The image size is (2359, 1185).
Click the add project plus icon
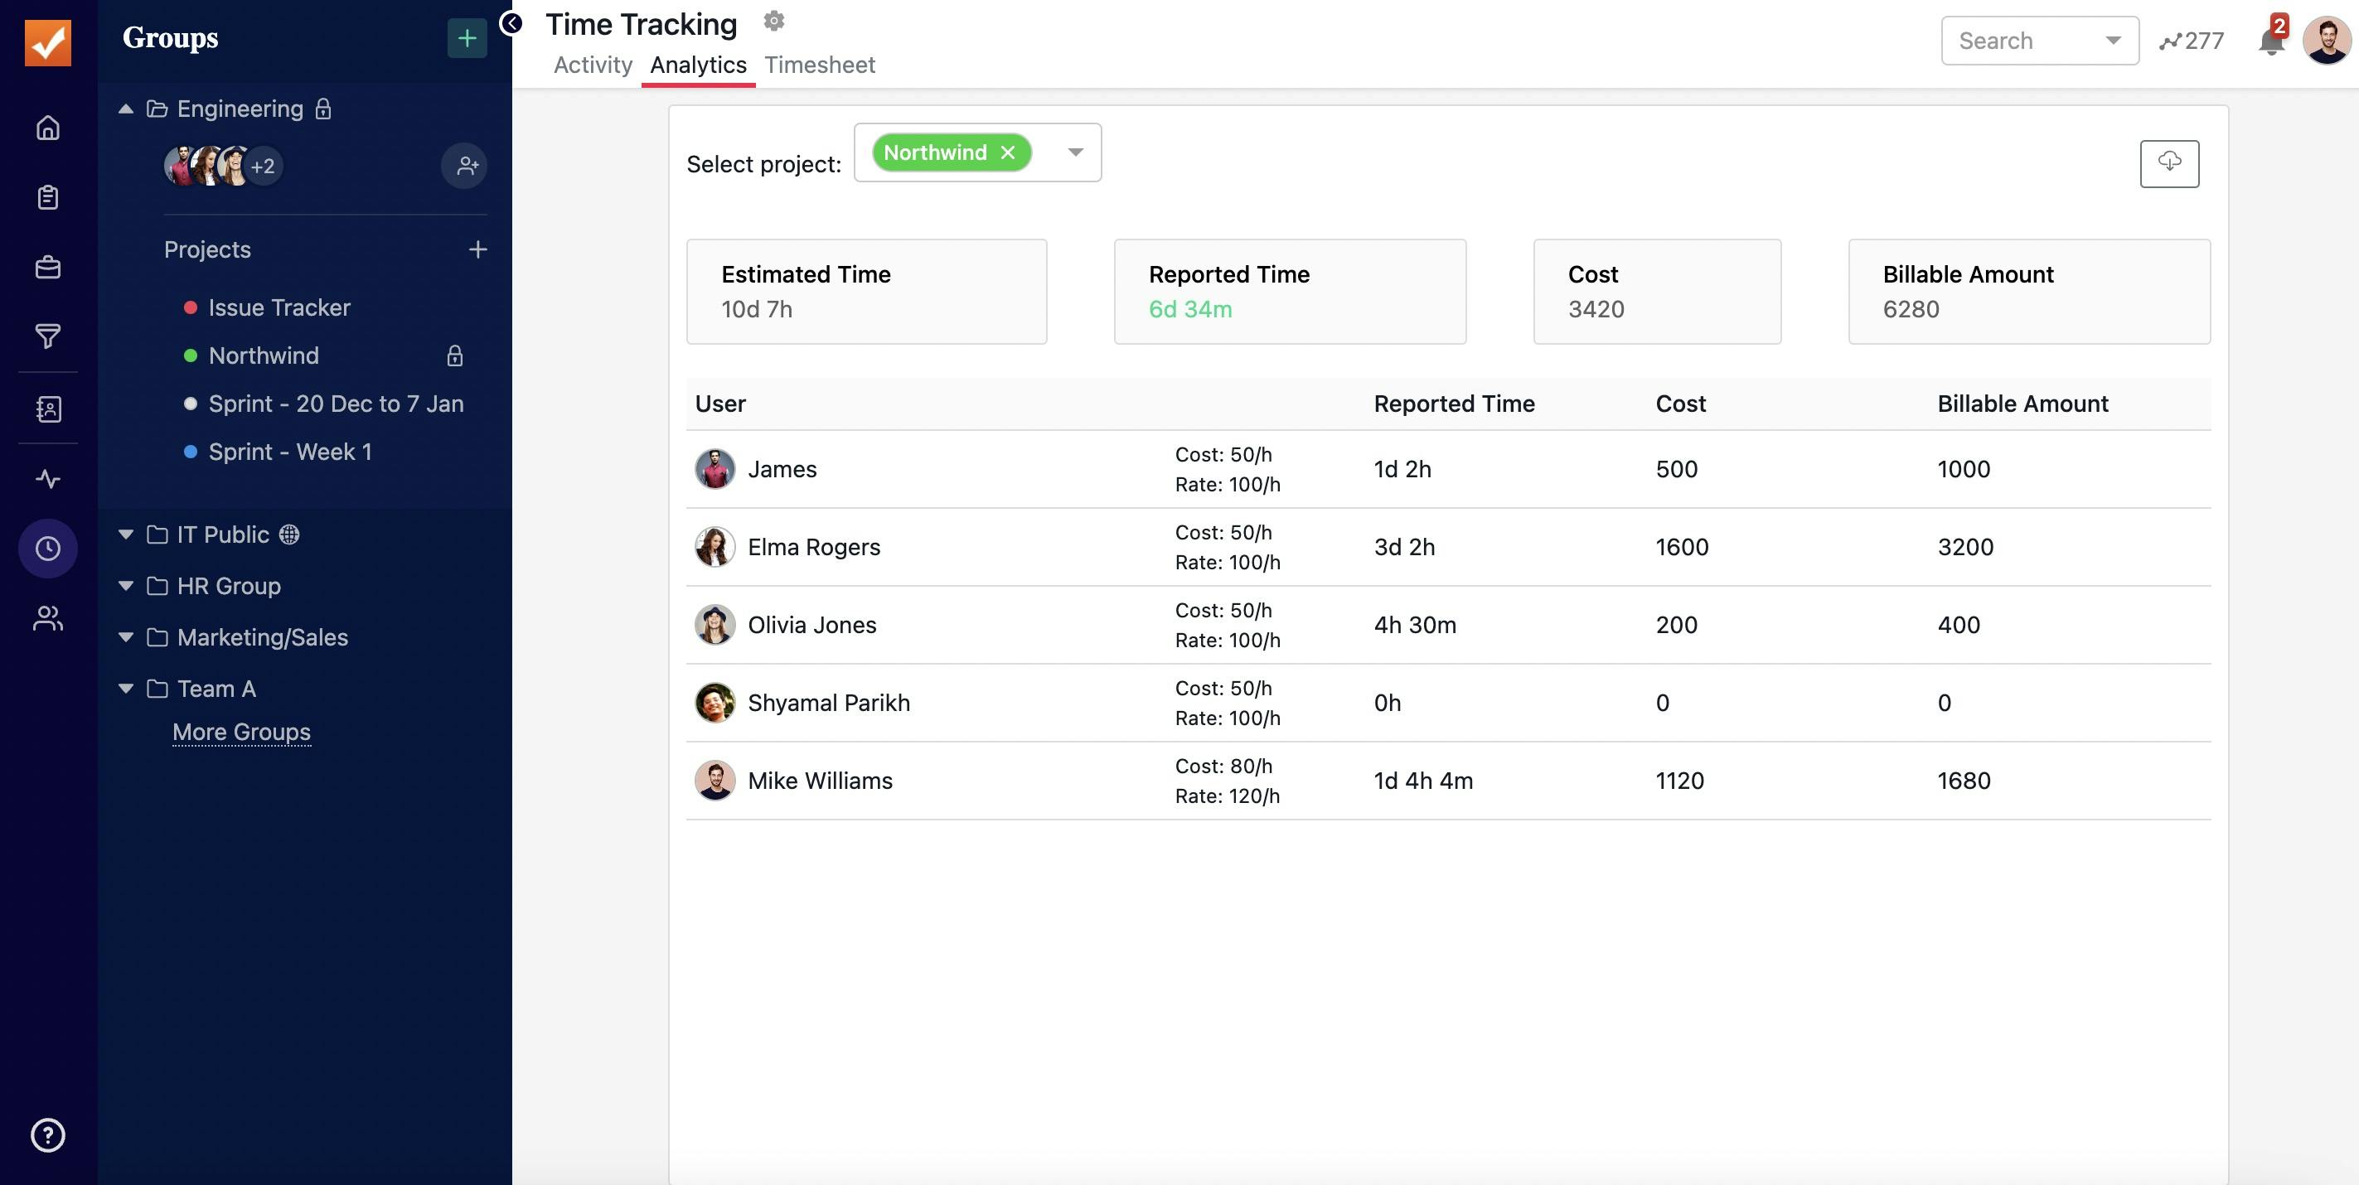click(x=477, y=249)
